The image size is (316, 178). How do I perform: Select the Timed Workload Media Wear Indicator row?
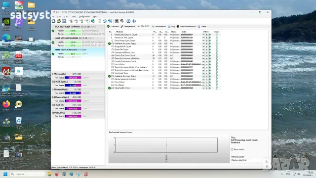click(164, 67)
